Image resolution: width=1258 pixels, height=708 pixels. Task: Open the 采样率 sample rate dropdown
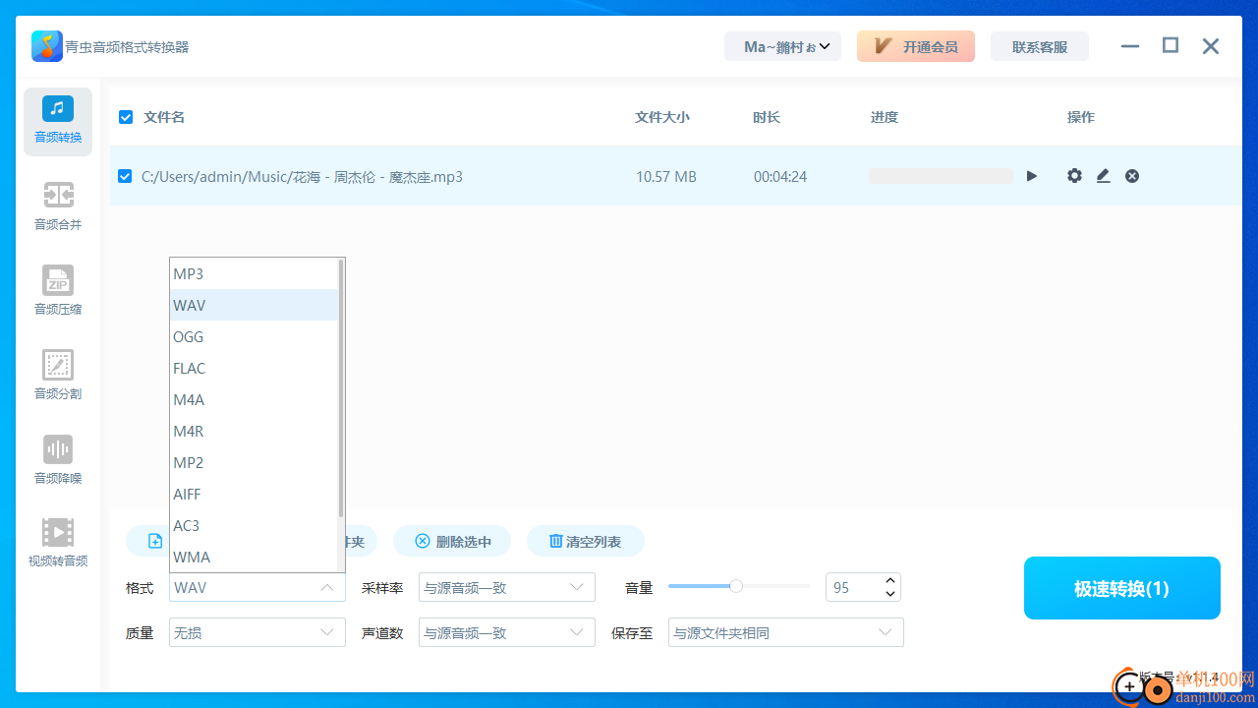tap(506, 587)
